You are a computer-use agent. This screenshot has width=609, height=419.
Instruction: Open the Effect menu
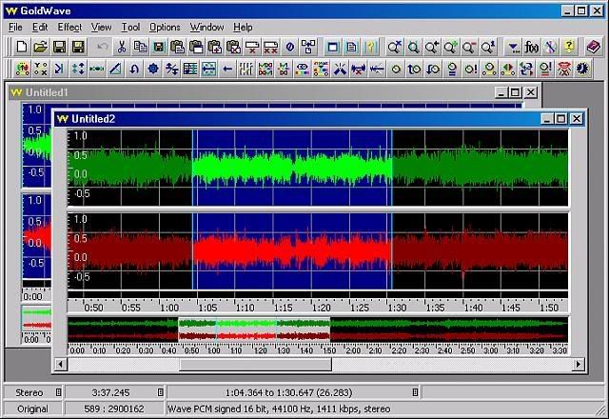pyautogui.click(x=69, y=28)
